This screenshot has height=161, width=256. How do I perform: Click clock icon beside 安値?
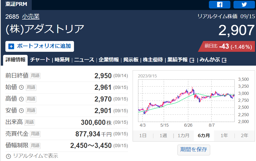[22, 111]
